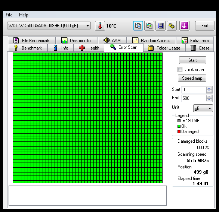Screen dimensions: 219x212
Task: Decrease the End value with down arrow
Action: point(209,100)
